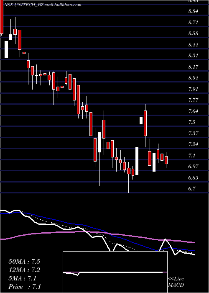Click the 8.84 price axis label

[193, 11]
